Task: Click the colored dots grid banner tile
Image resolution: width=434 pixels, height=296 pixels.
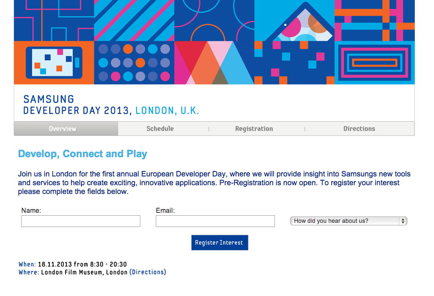Action: click(x=134, y=63)
